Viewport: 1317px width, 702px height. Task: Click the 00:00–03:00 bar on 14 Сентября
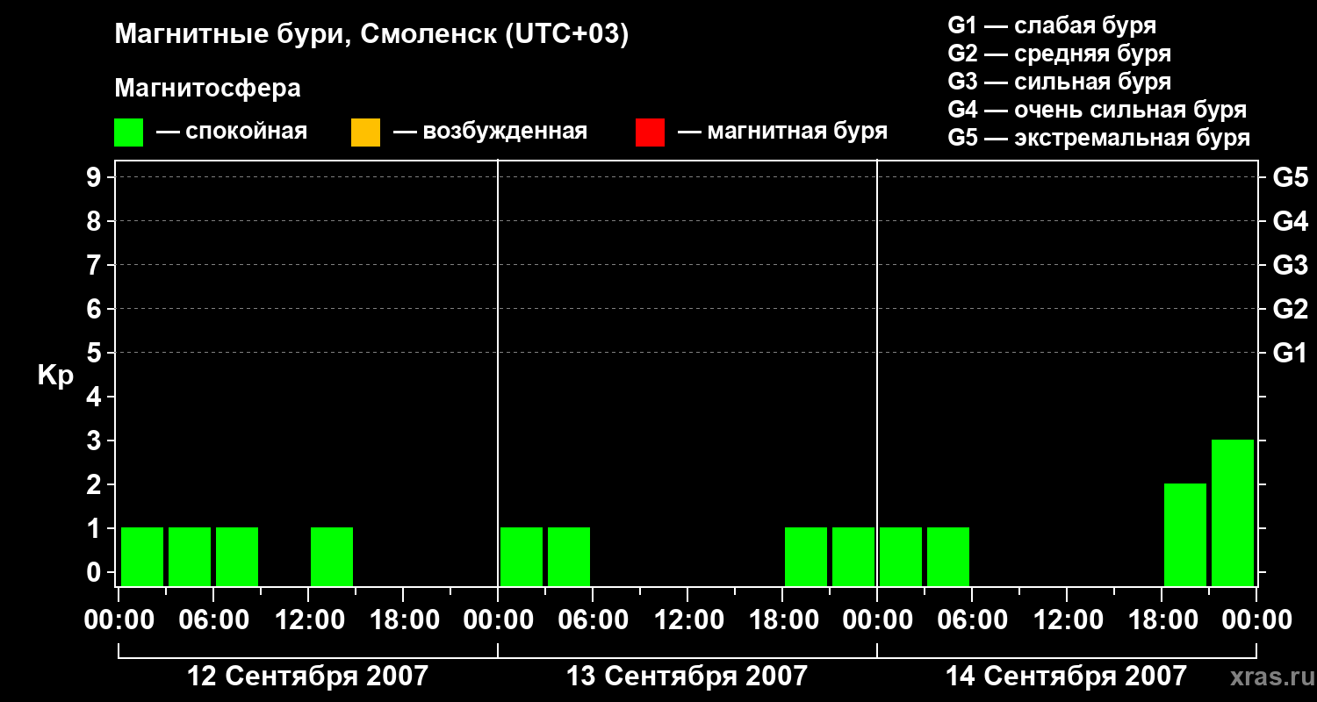901,556
